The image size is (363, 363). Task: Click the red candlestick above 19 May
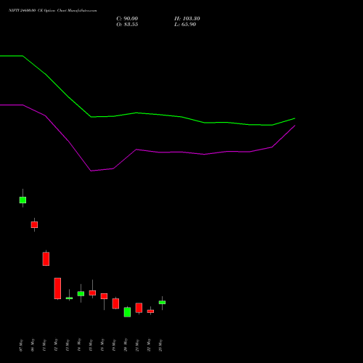point(115,303)
